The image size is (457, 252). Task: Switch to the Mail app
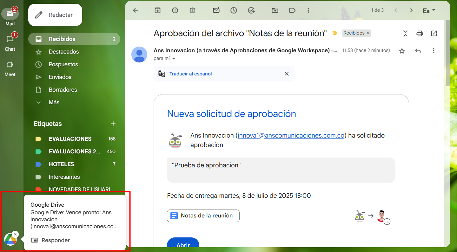coord(10,17)
